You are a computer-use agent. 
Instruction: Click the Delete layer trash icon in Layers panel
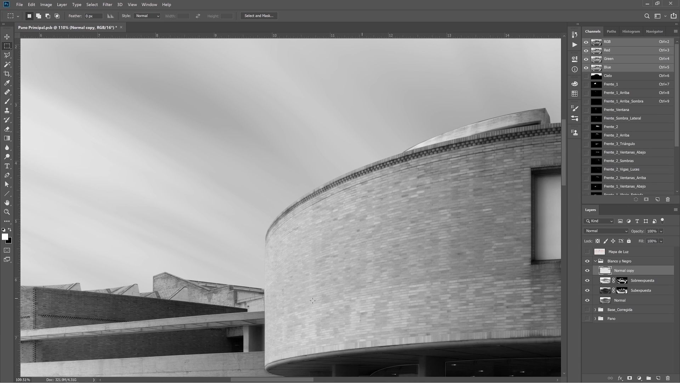click(668, 378)
